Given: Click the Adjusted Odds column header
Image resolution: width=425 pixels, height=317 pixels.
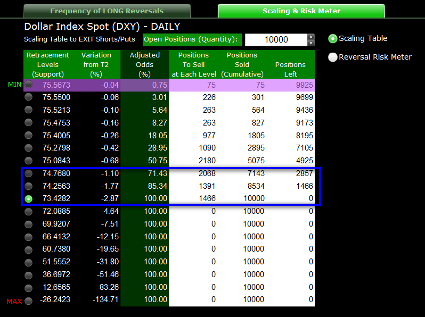Looking at the screenshot, I should pos(144,64).
